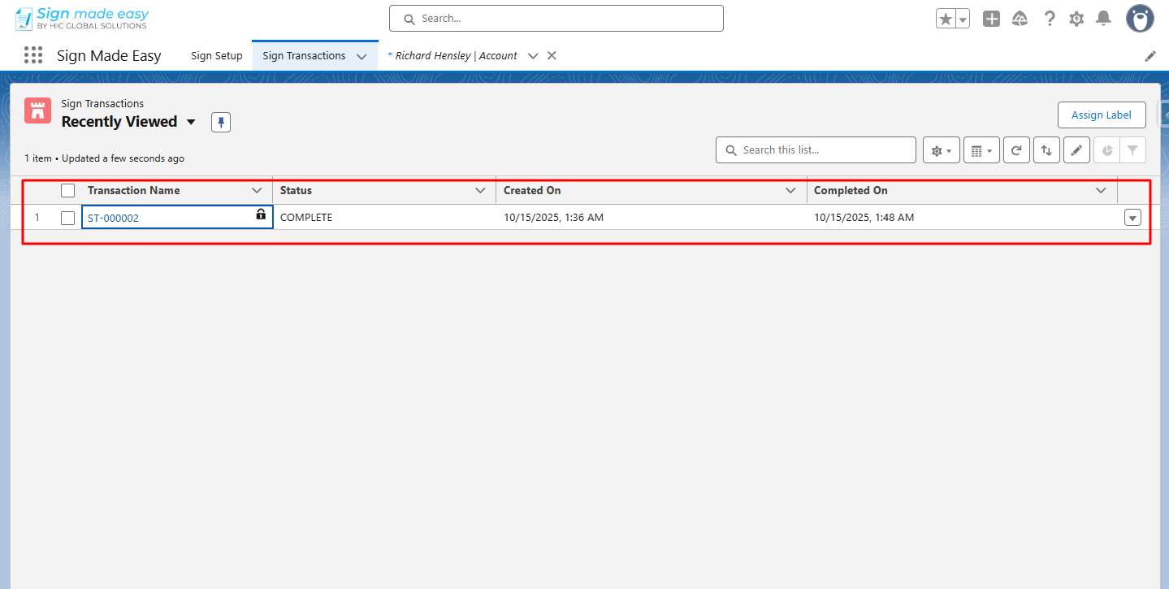Expand the Status column header menu
The height and width of the screenshot is (589, 1169).
[x=479, y=190]
